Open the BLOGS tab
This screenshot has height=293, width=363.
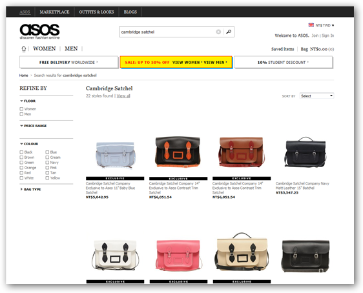click(x=130, y=12)
